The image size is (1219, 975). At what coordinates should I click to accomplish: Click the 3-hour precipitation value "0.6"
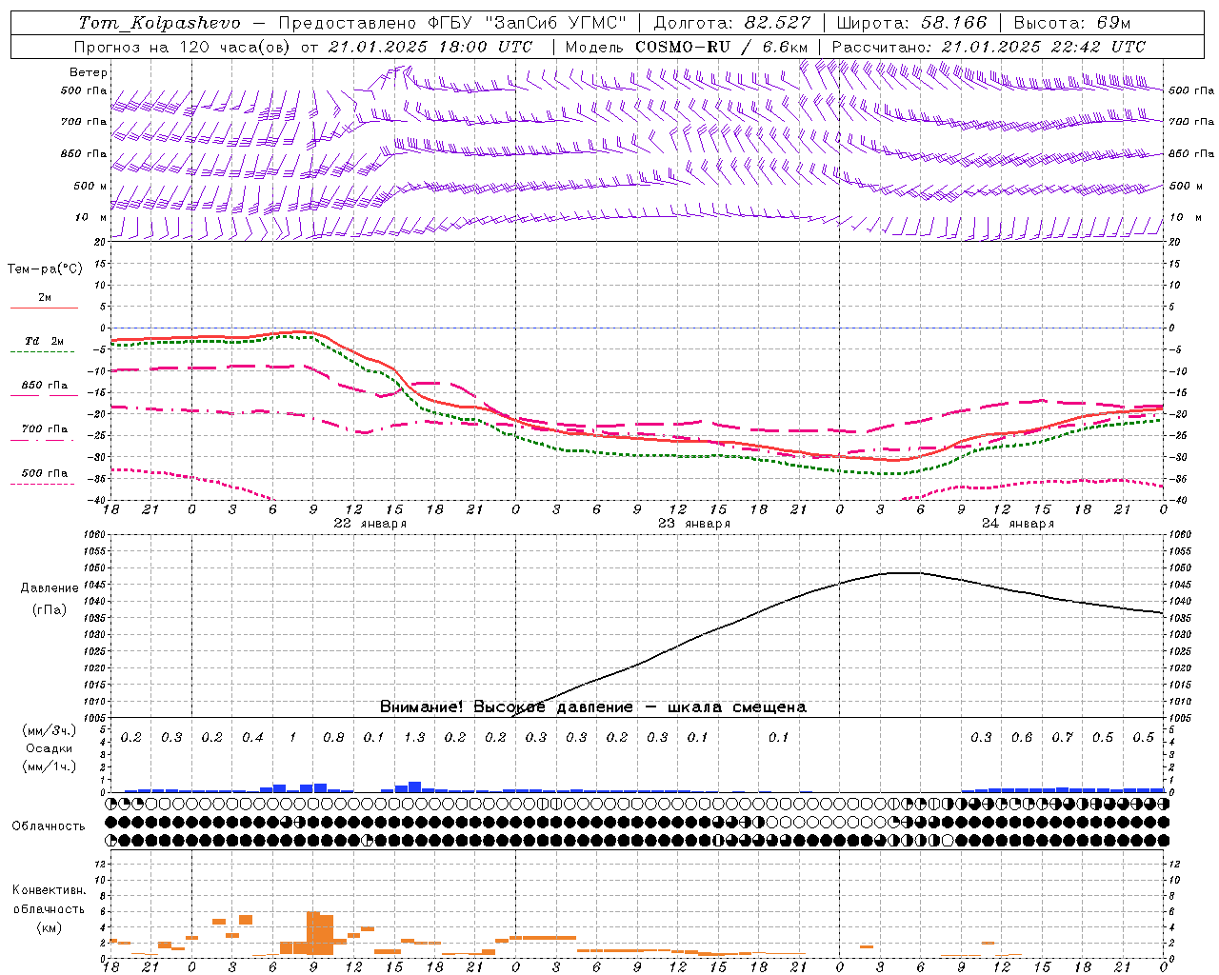point(1022,738)
